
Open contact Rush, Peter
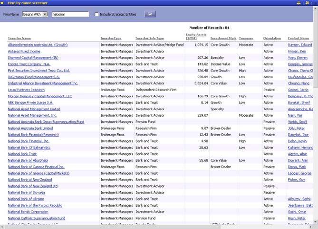297,218
